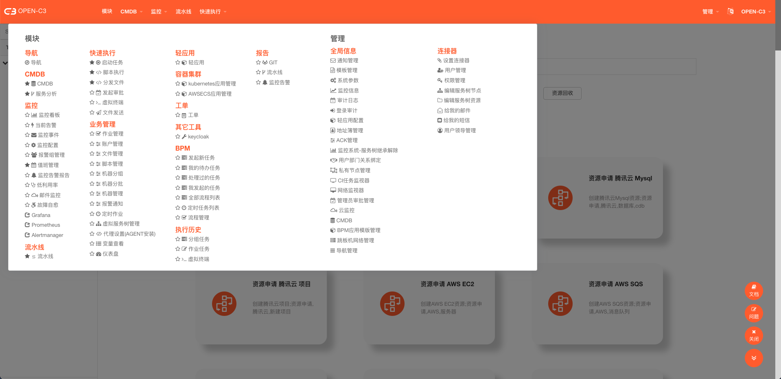Click the OPEN-C3 logo
The image size is (781, 379).
[25, 11]
